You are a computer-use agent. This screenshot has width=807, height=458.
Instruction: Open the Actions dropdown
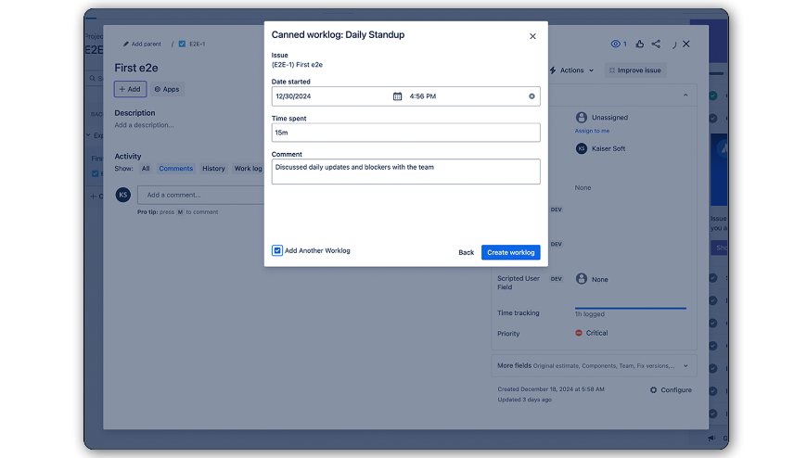tap(571, 70)
